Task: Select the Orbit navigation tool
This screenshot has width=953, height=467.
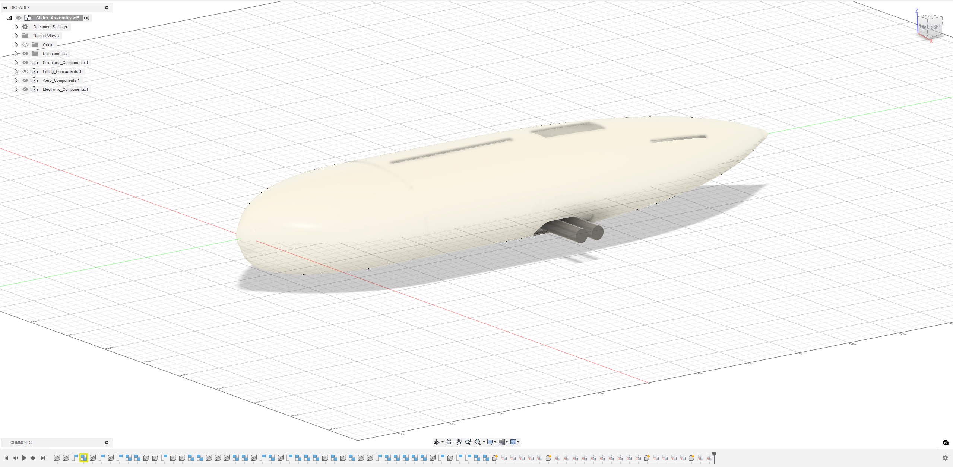Action: pos(436,442)
